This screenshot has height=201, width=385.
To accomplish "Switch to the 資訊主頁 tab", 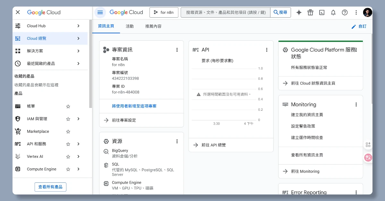I will (106, 26).
